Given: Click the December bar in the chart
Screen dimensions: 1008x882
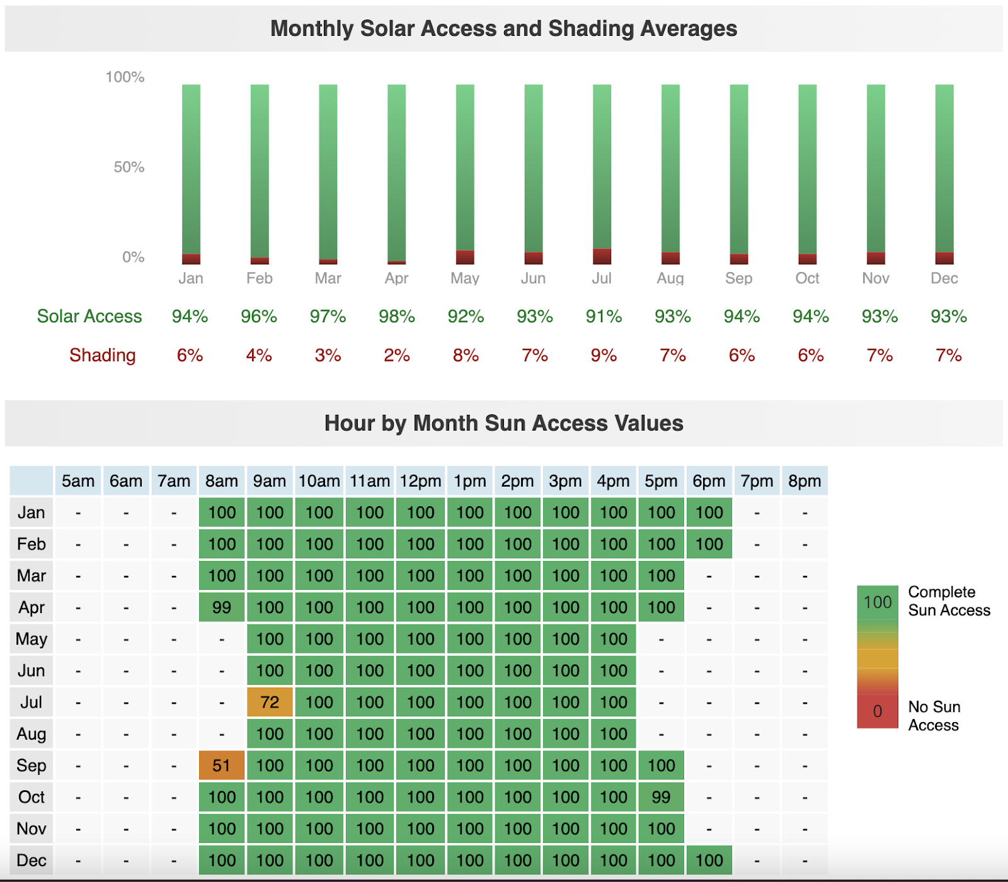Looking at the screenshot, I should coord(944,173).
